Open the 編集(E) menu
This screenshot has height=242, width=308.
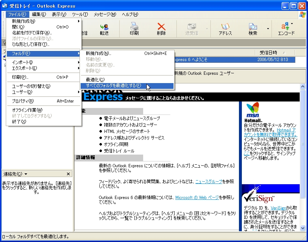(x=39, y=14)
